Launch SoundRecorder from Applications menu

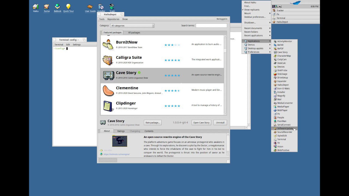(x=284, y=132)
